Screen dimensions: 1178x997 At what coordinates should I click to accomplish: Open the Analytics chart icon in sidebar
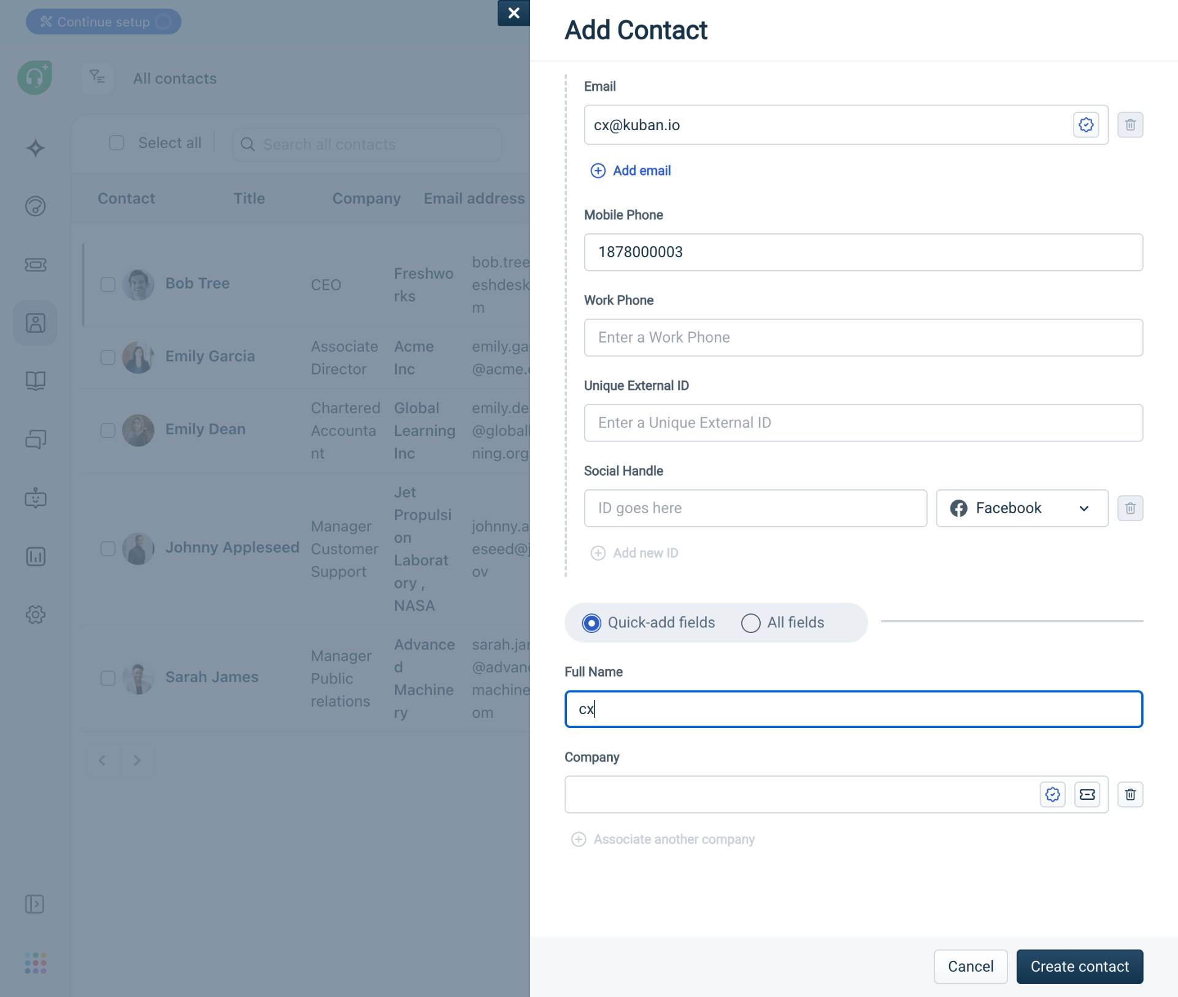(35, 556)
